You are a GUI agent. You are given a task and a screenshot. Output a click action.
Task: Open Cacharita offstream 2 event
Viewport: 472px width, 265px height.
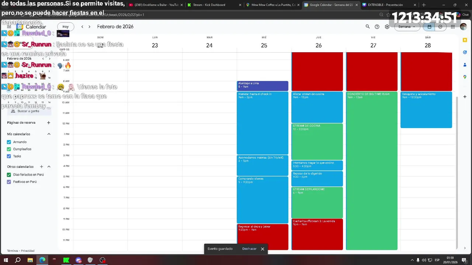[x=317, y=234]
